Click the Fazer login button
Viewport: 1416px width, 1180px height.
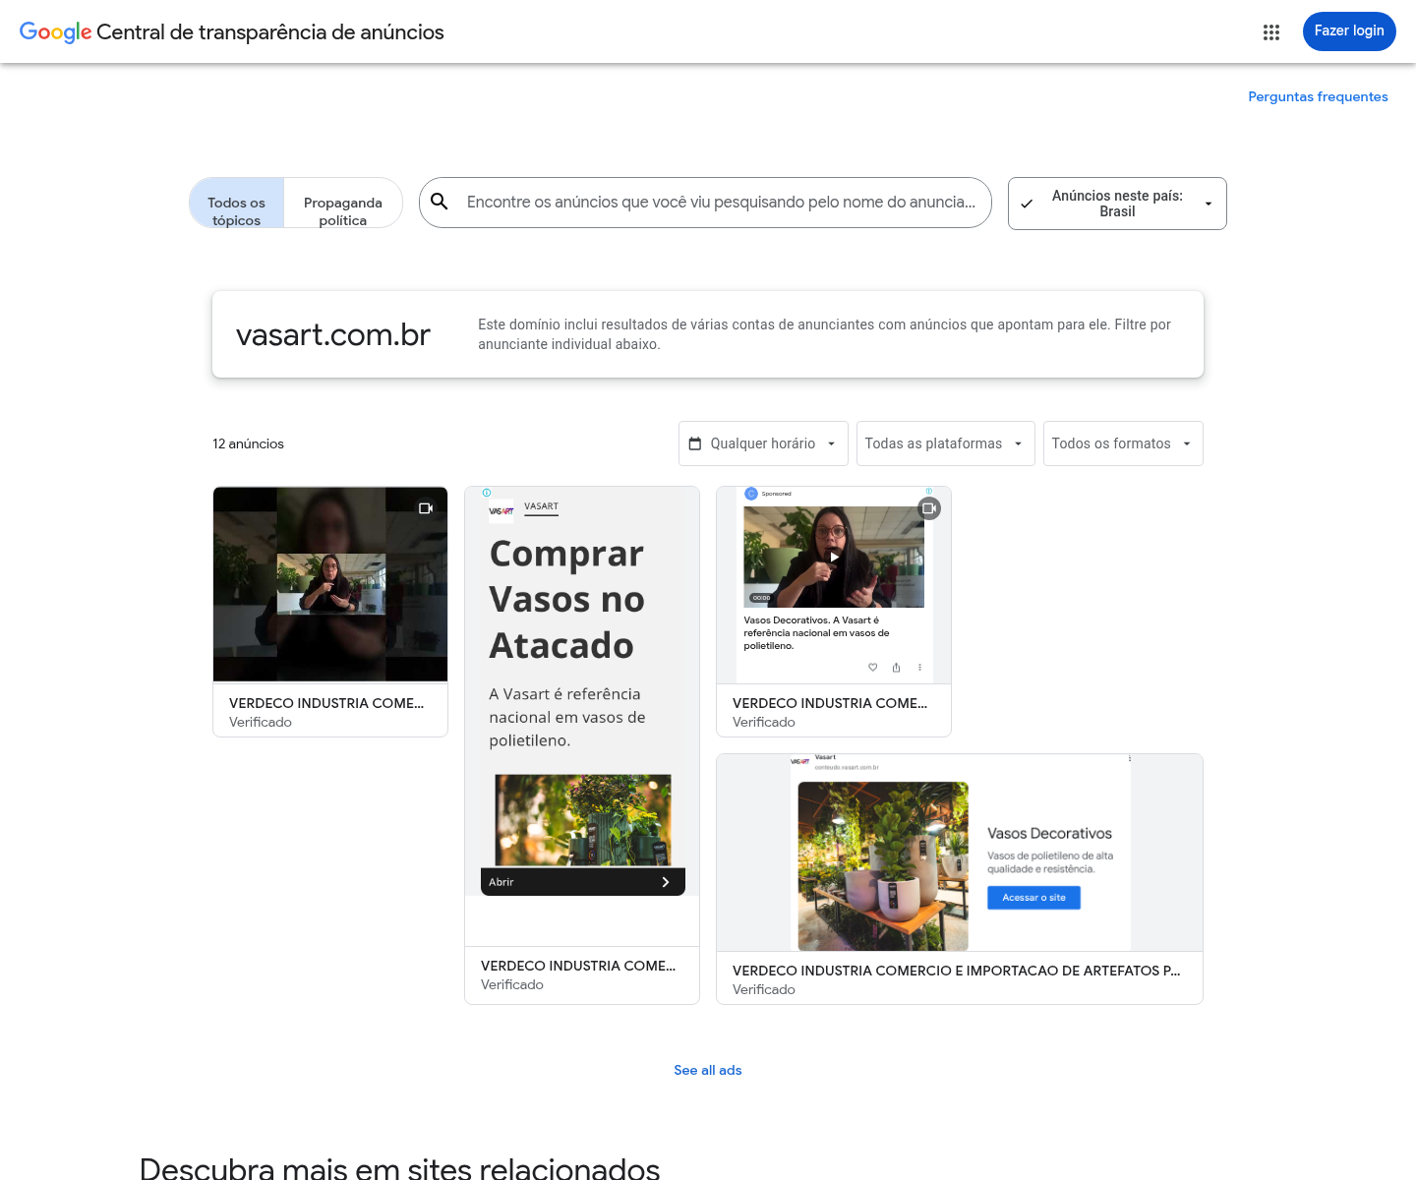coord(1349,31)
